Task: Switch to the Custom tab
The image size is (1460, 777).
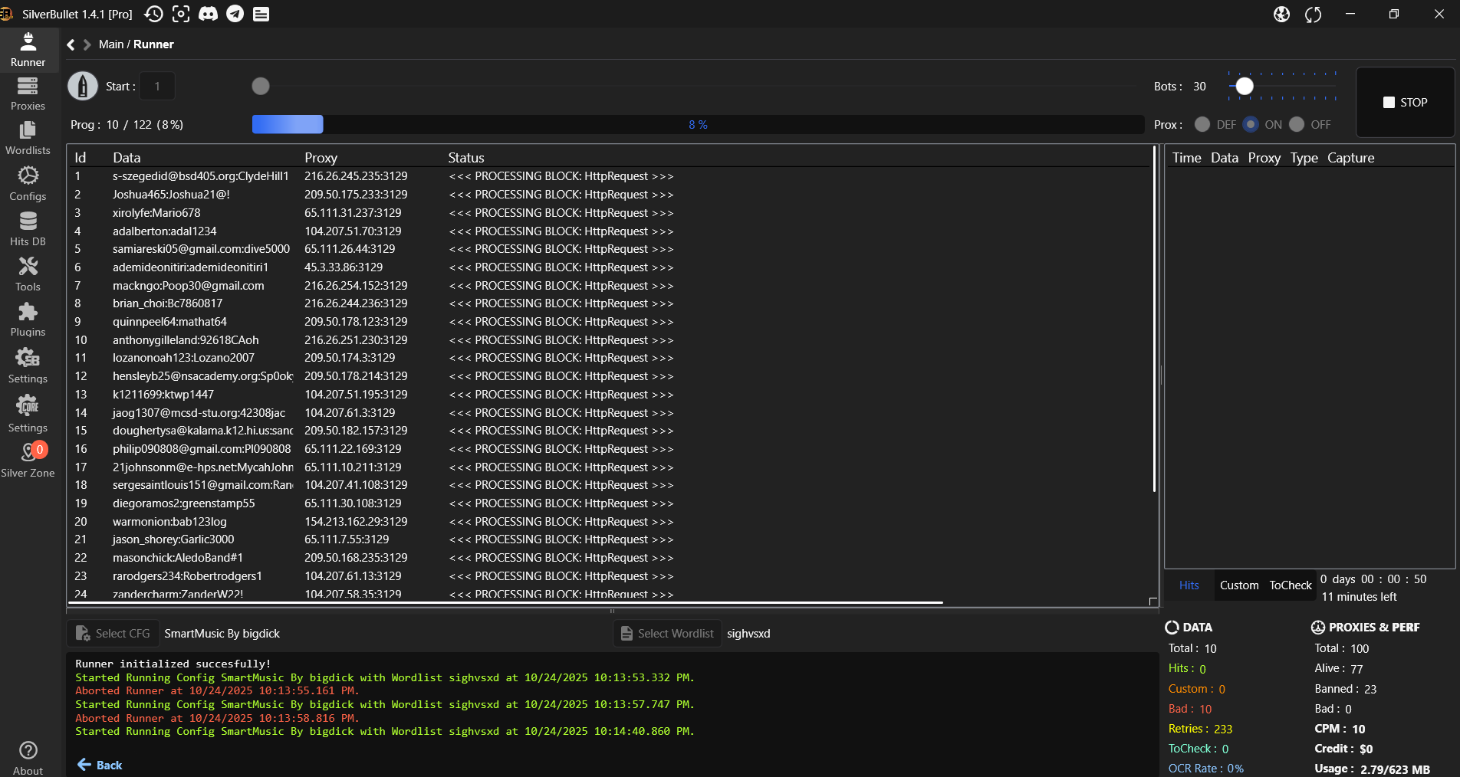Action: (1238, 585)
